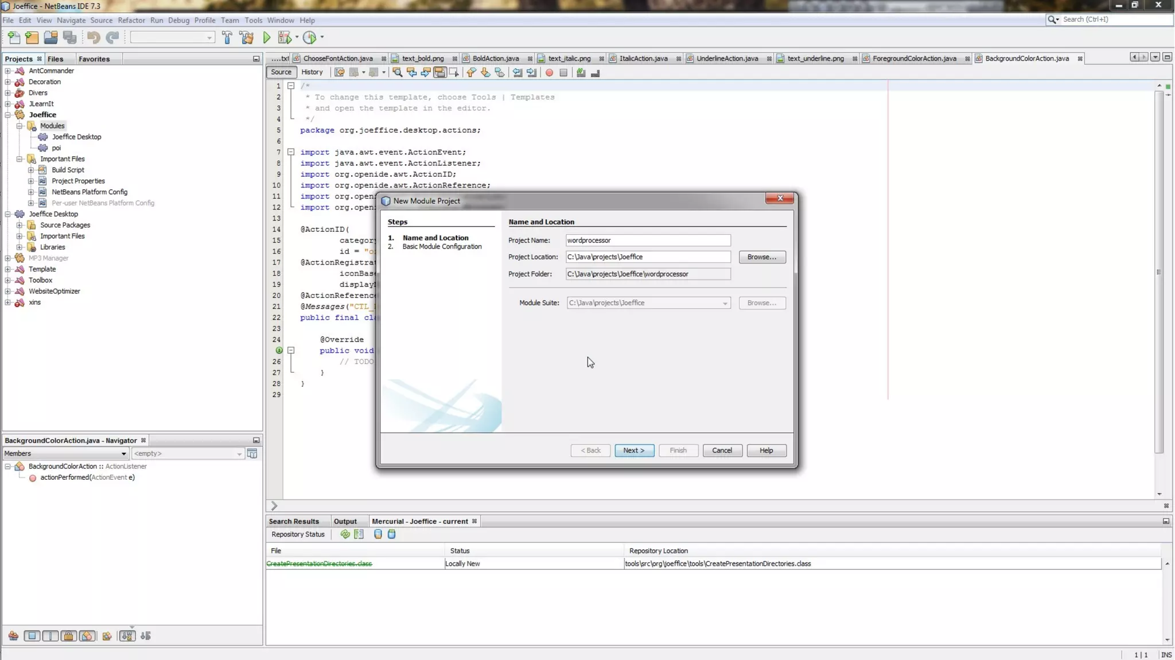Image resolution: width=1175 pixels, height=660 pixels.
Task: Click the Project Name text field
Action: (648, 240)
